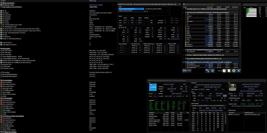Close the memory timings window
This screenshot has width=267, height=133.
point(179,4)
